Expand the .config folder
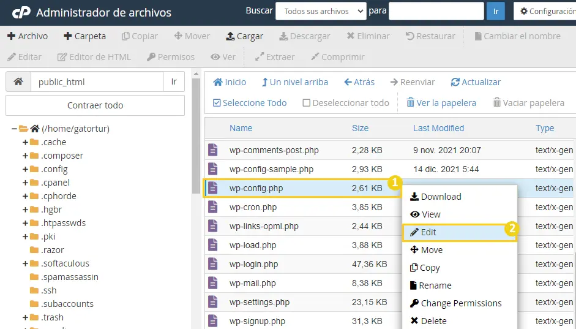The height and width of the screenshot is (329, 576). (x=25, y=169)
